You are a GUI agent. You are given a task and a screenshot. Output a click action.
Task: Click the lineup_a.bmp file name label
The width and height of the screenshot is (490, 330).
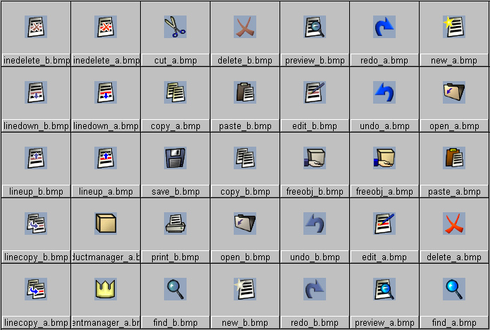[106, 191]
